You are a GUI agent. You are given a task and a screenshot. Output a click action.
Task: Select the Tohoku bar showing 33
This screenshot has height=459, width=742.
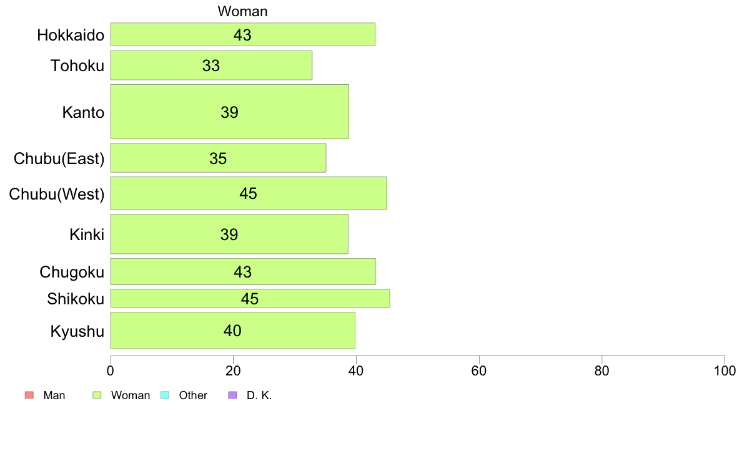(211, 65)
